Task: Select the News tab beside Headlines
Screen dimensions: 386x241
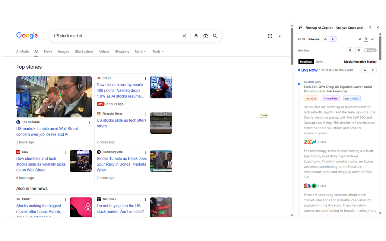Action: click(319, 62)
